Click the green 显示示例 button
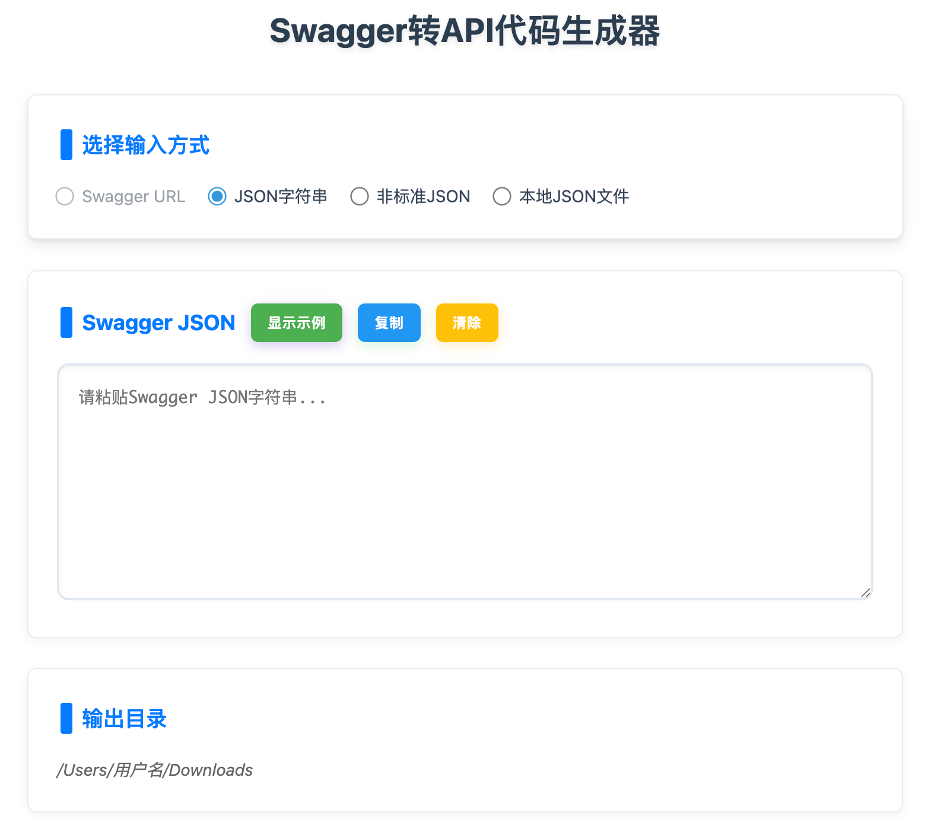Image resolution: width=928 pixels, height=825 pixels. [x=297, y=323]
